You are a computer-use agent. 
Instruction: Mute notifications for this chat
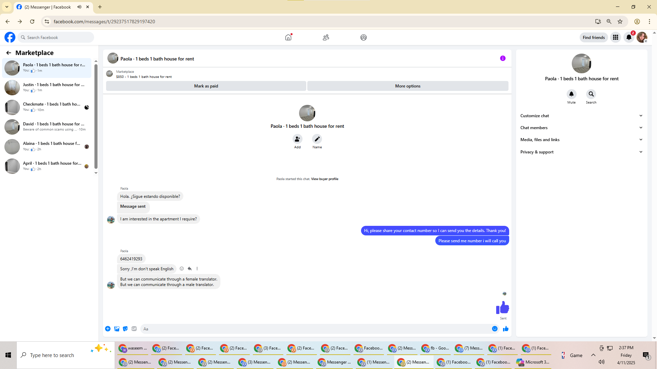tap(571, 94)
